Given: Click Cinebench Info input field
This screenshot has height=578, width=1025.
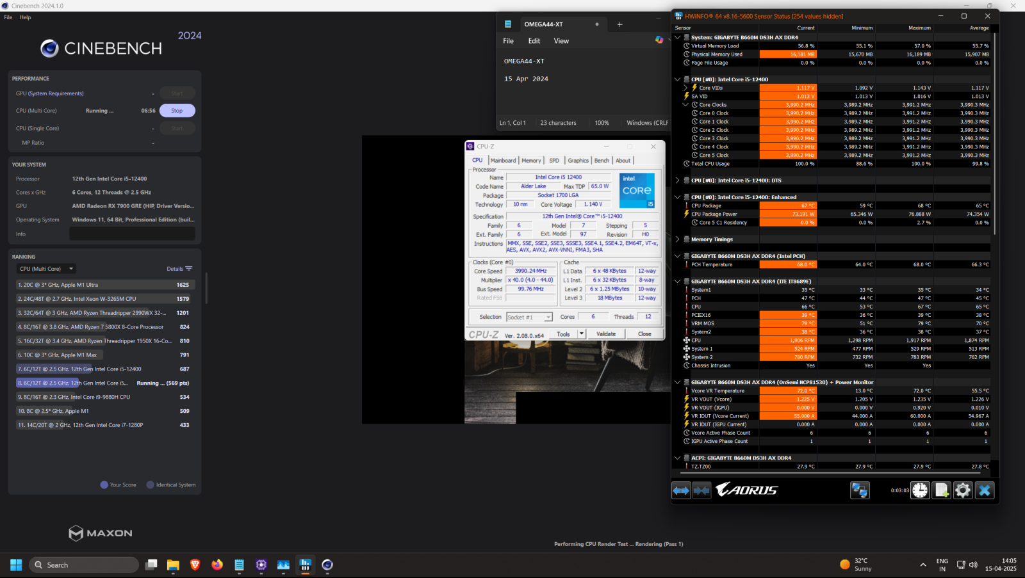Looking at the screenshot, I should pyautogui.click(x=132, y=234).
